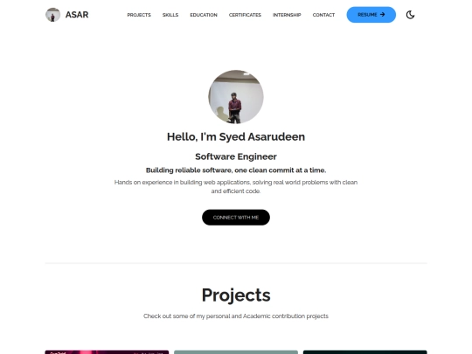This screenshot has height=354, width=472.
Task: Click the horizontal divider above Projects
Action: coord(236,263)
